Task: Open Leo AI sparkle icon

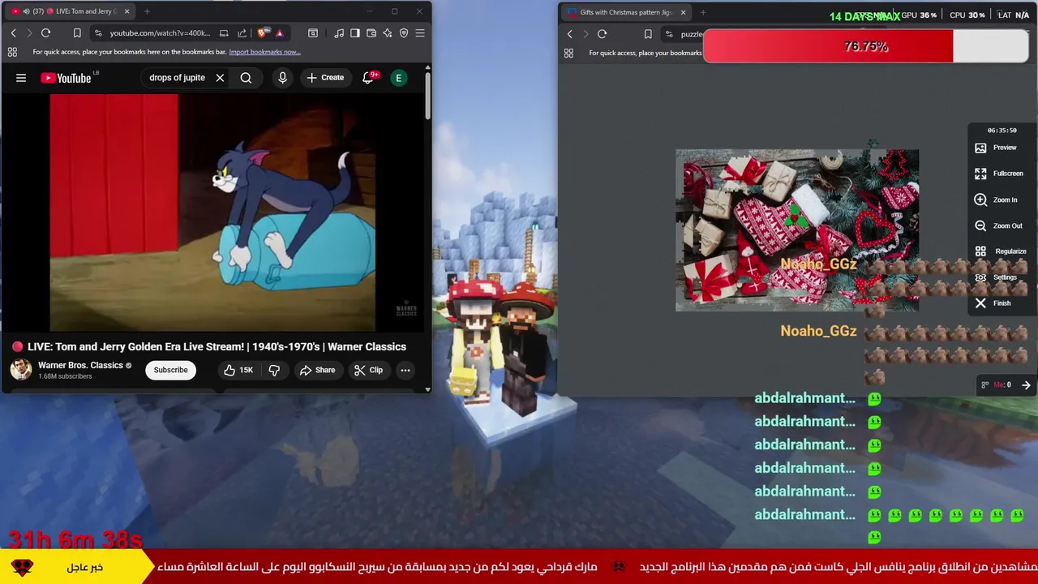Action: (x=388, y=33)
